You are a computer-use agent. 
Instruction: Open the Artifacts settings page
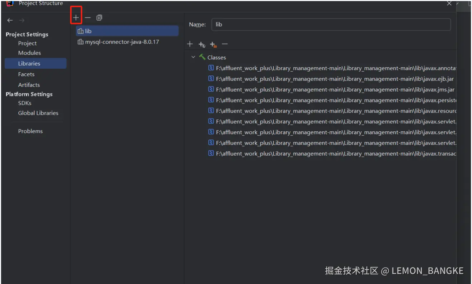coord(29,85)
